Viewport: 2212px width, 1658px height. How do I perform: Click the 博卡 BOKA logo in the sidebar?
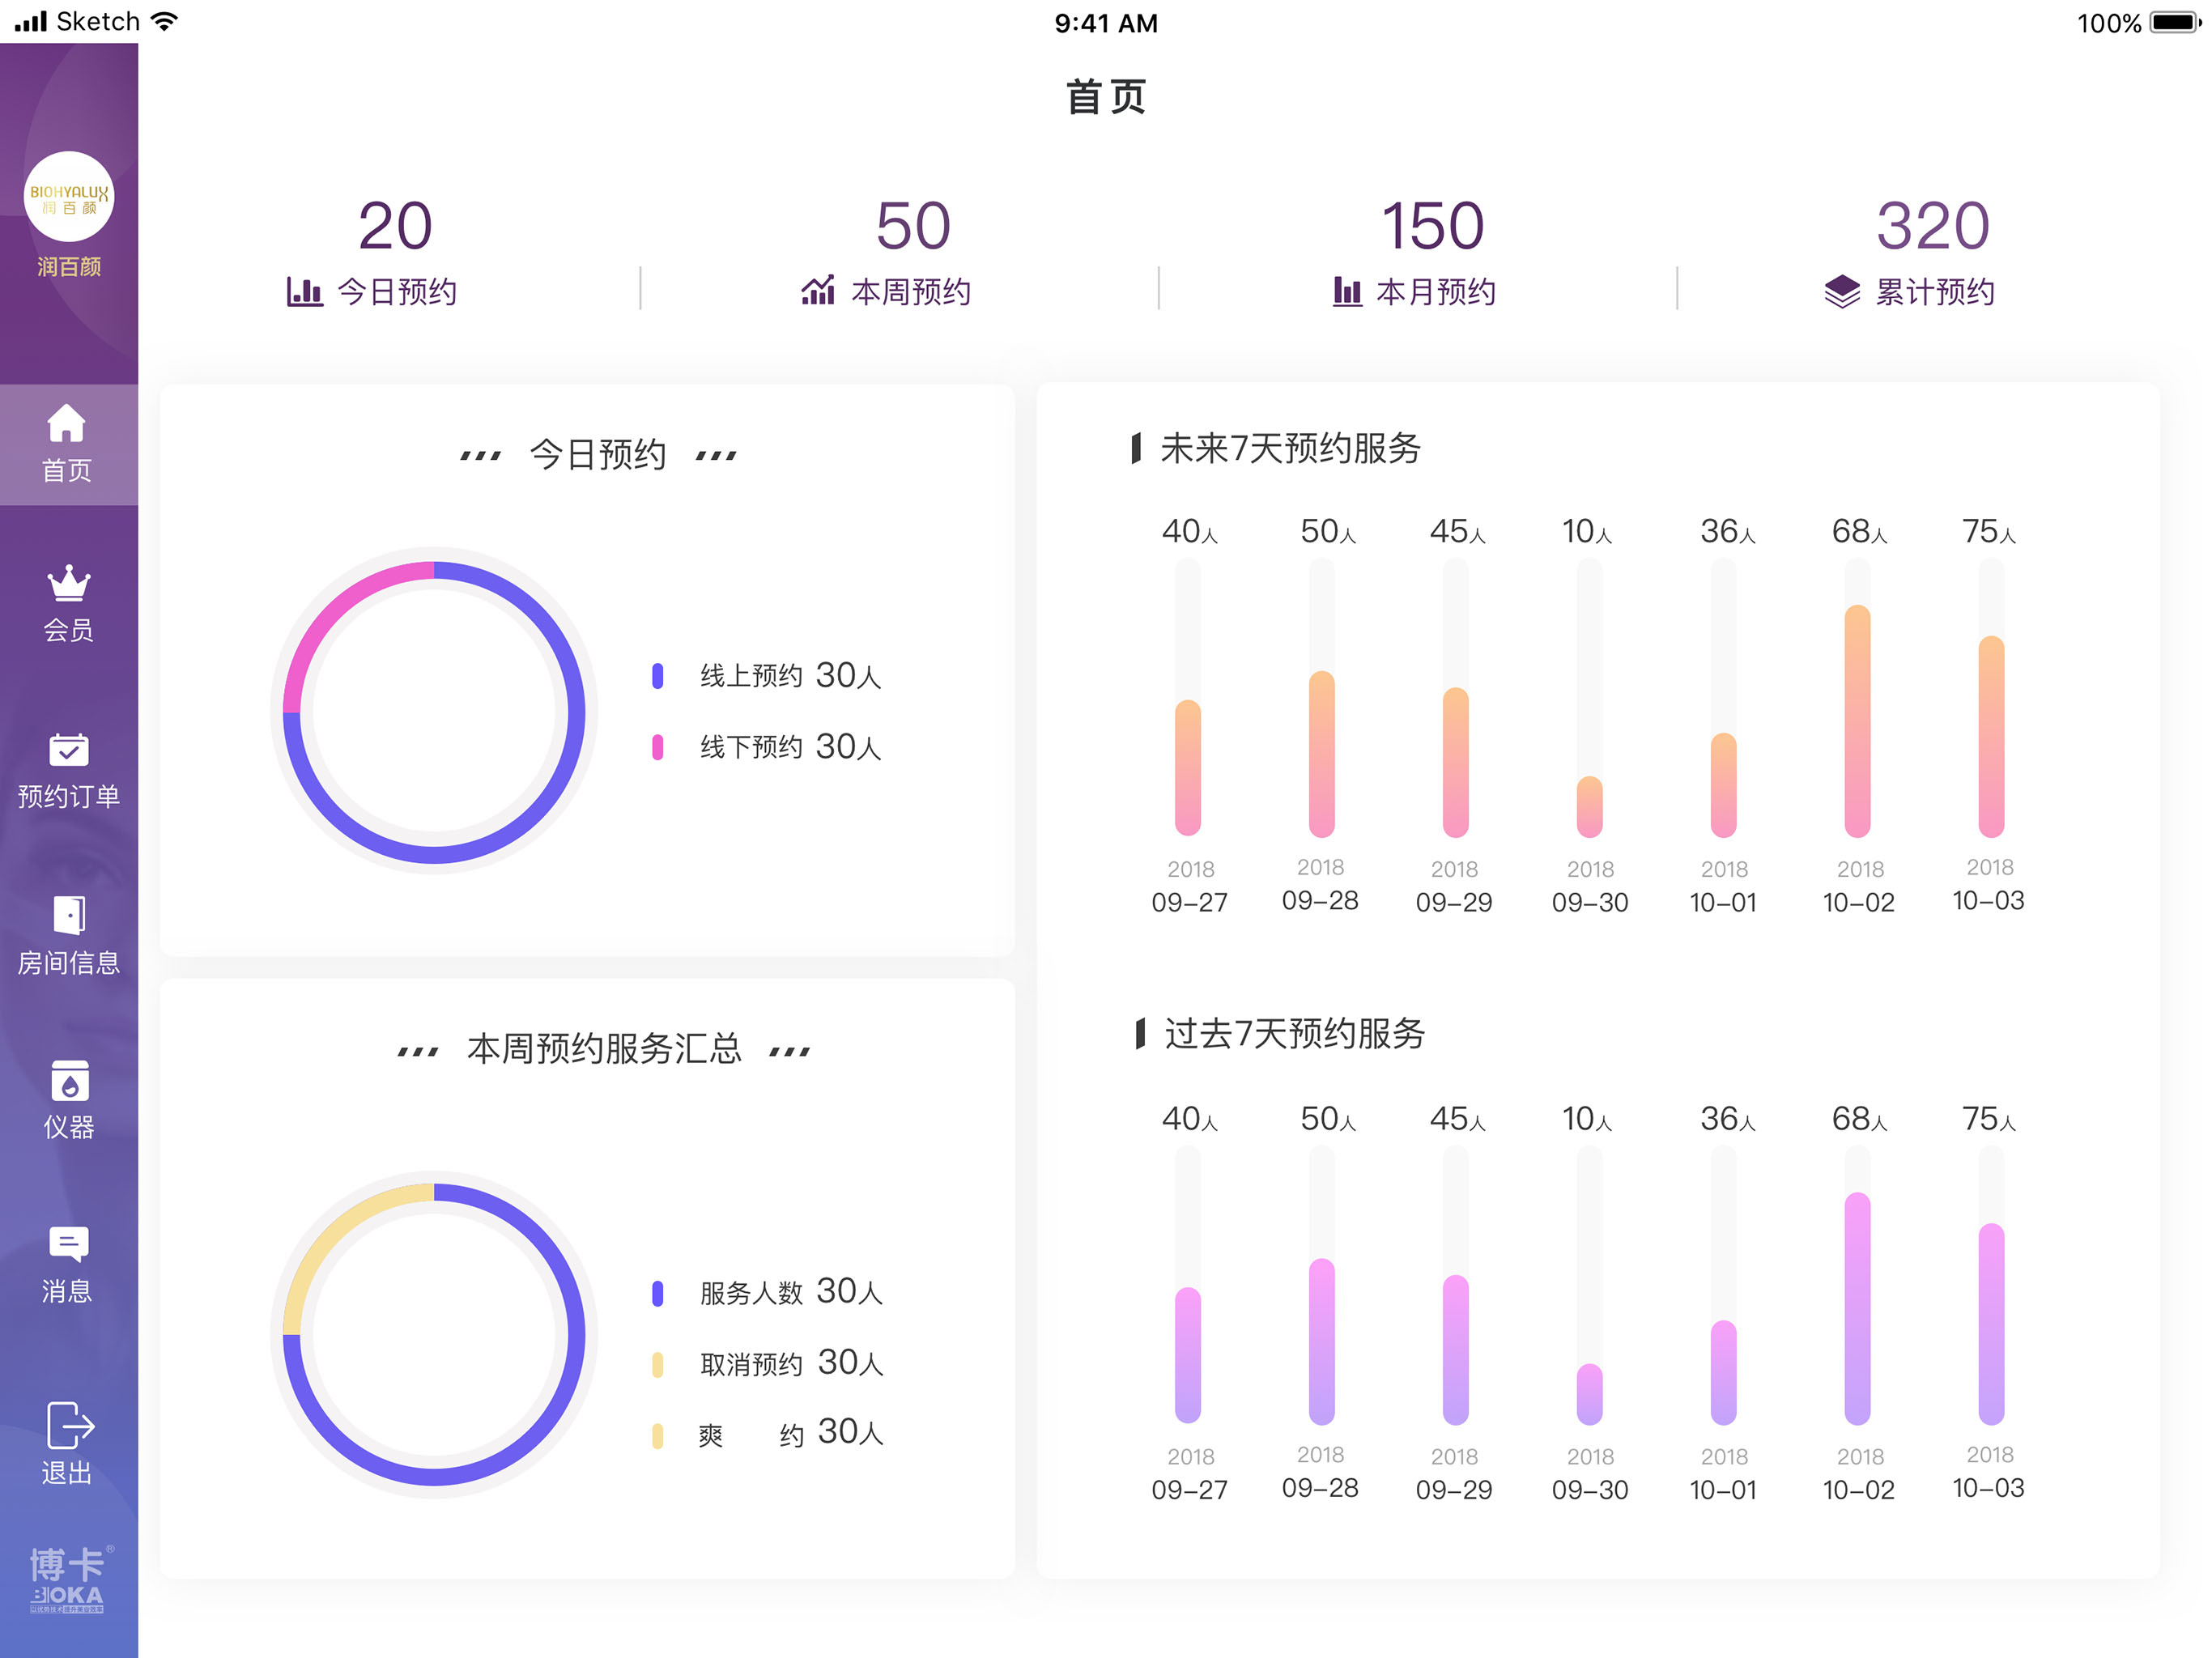[x=68, y=1578]
